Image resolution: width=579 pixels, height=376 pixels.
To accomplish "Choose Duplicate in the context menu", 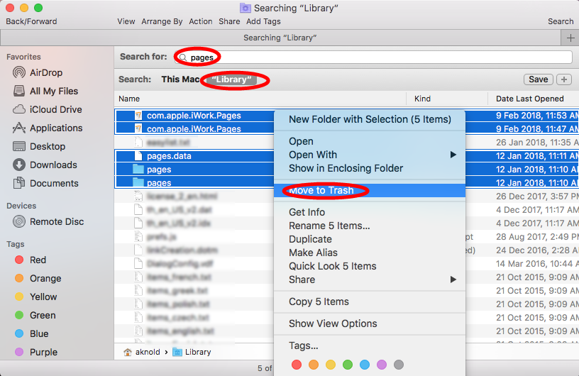I will coord(370,239).
